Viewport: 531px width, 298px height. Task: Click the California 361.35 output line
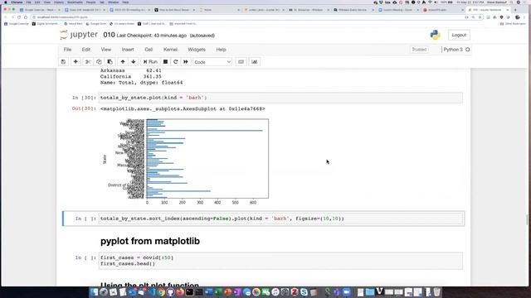click(131, 77)
